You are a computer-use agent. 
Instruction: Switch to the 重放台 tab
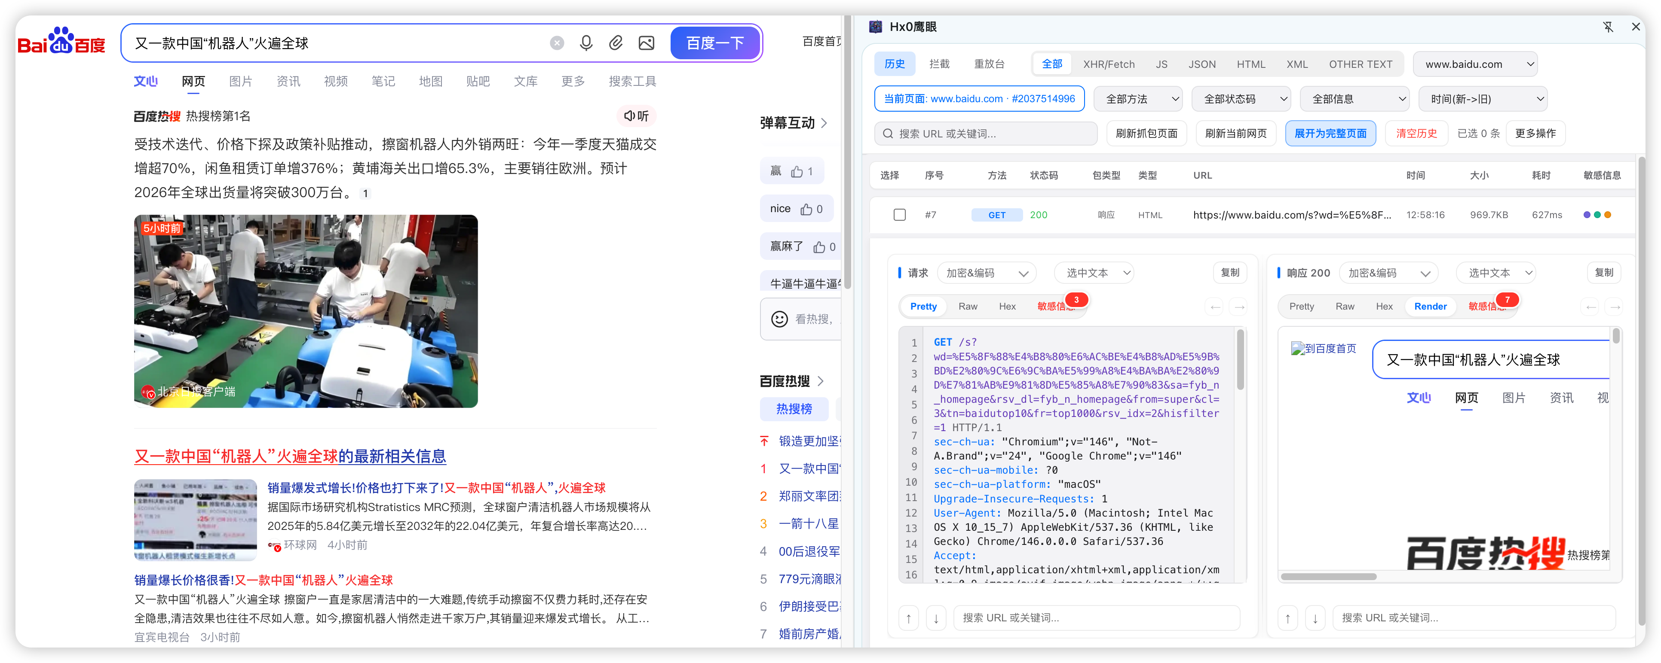pyautogui.click(x=989, y=64)
